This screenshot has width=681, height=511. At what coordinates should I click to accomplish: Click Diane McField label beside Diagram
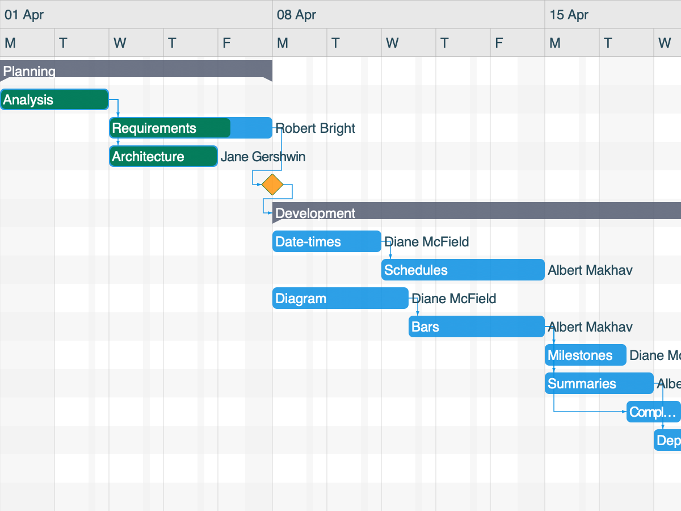(x=454, y=299)
